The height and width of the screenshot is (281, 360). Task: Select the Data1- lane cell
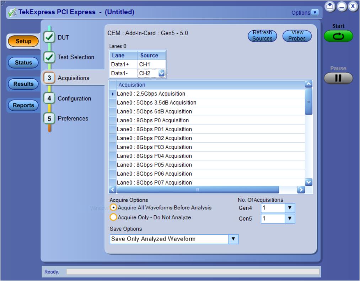pos(124,73)
